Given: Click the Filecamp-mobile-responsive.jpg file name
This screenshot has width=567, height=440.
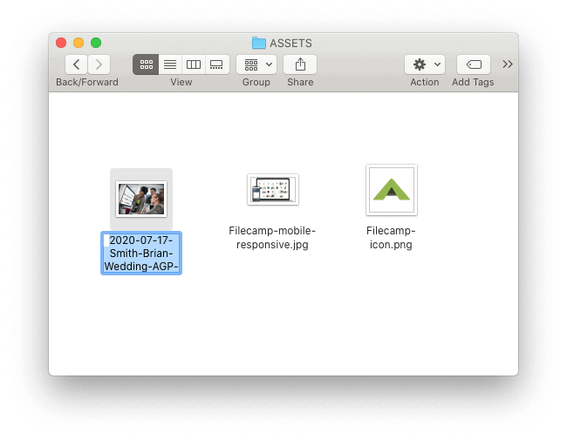Looking at the screenshot, I should click(272, 237).
